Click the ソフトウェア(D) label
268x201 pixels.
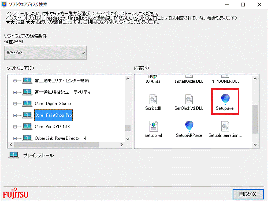tap(20, 68)
